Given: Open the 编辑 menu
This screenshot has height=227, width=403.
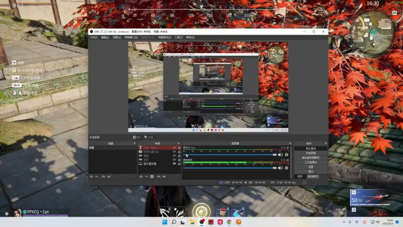Looking at the screenshot, I should tap(105, 37).
